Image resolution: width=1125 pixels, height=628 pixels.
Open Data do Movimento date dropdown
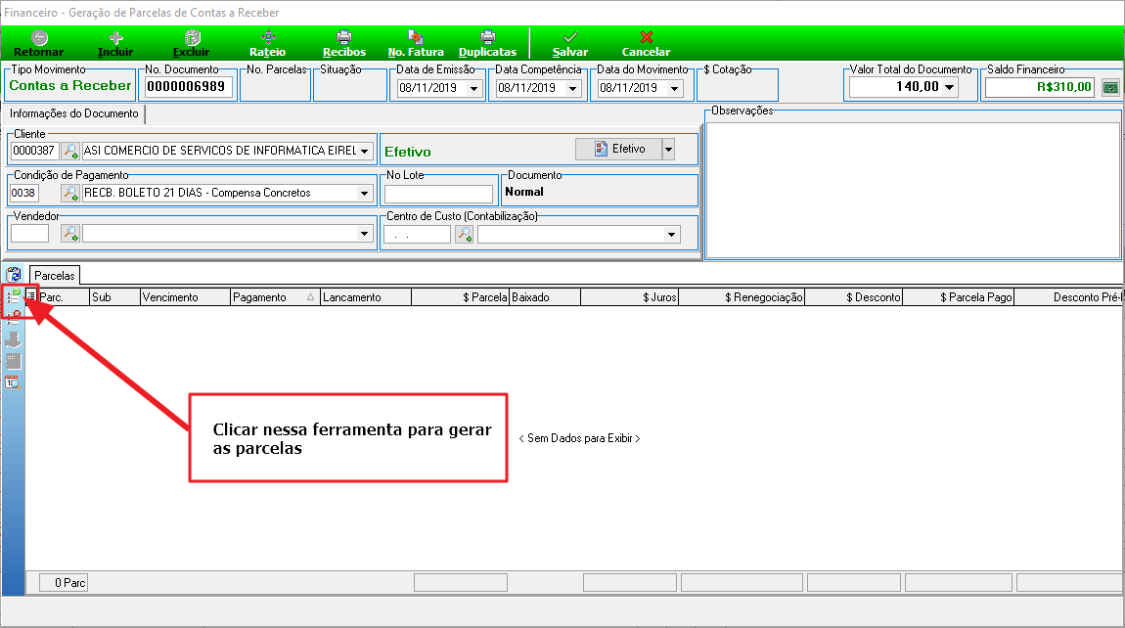(674, 88)
